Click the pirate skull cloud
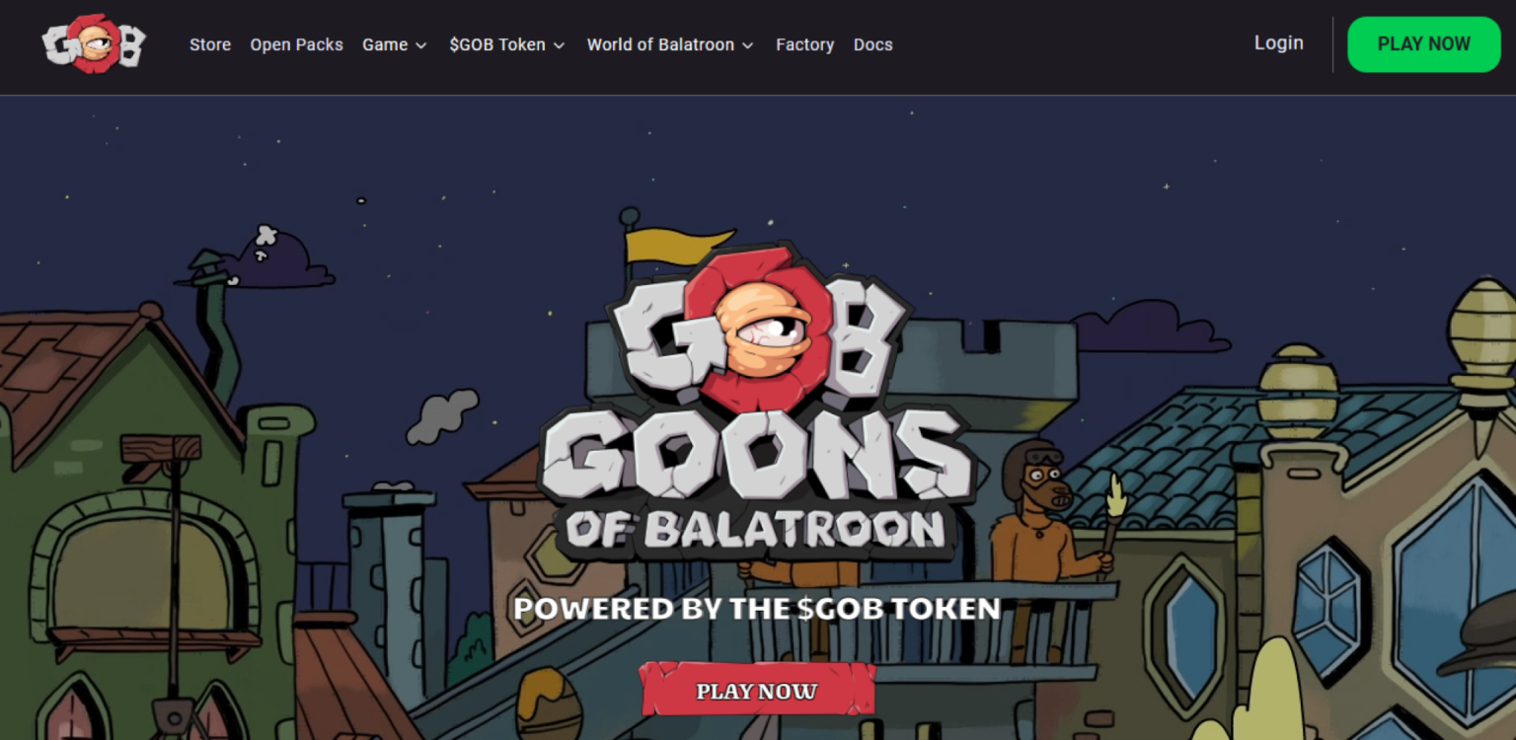This screenshot has width=1516, height=740. [260, 258]
